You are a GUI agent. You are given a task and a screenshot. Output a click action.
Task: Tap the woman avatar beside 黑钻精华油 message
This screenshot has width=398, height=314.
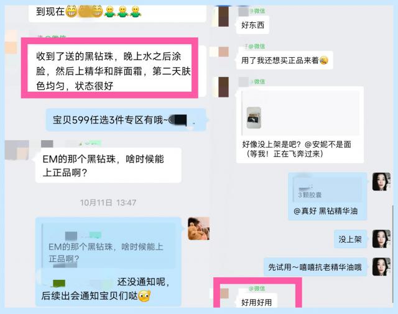(381, 182)
